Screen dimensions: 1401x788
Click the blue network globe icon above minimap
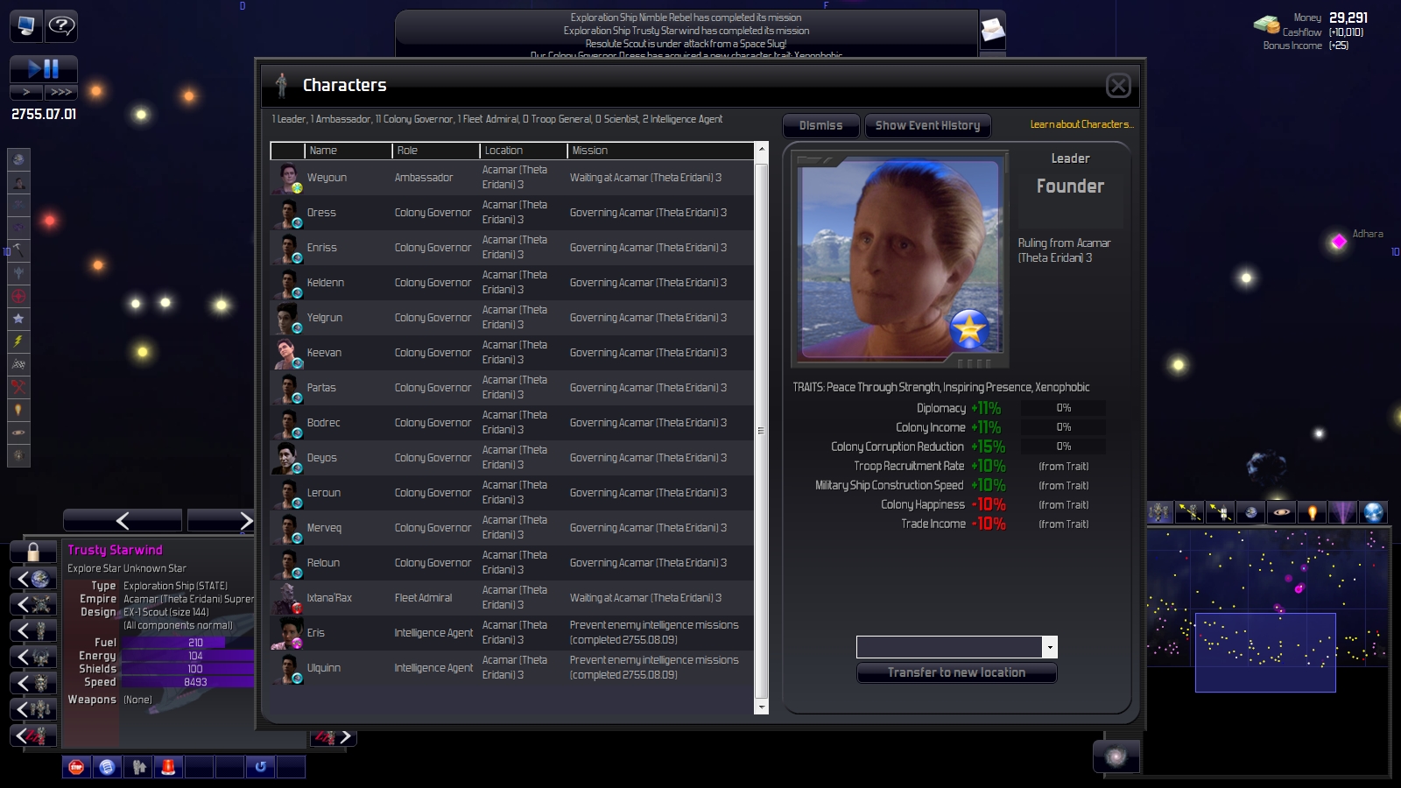coord(1374,512)
